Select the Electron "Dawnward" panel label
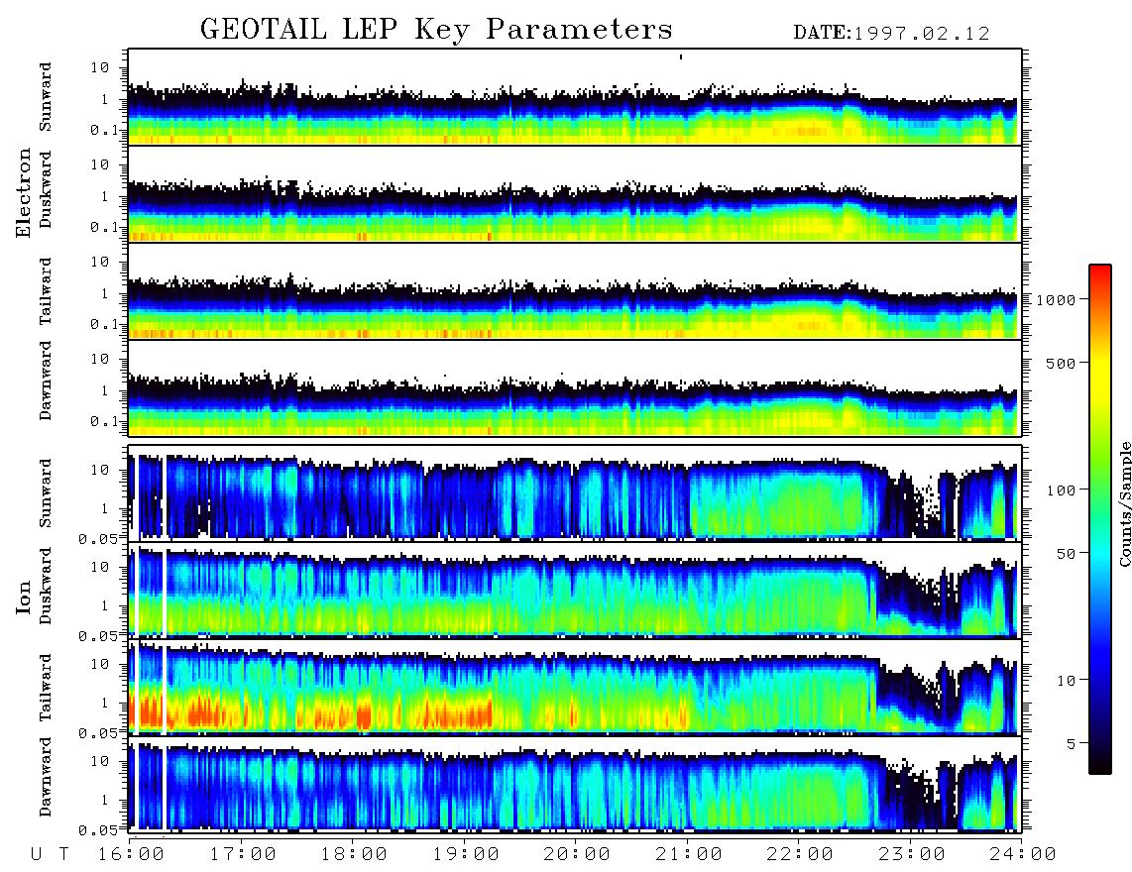This screenshot has width=1132, height=872. pos(46,381)
